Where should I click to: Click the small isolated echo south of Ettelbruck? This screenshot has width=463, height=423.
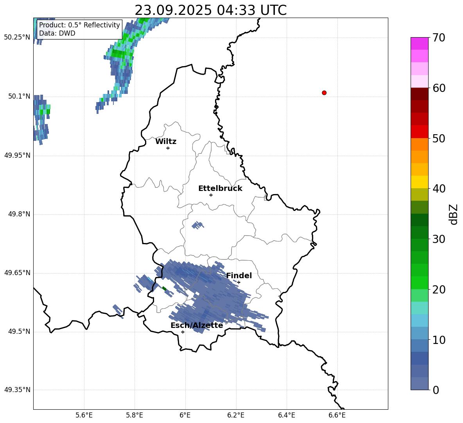click(197, 225)
